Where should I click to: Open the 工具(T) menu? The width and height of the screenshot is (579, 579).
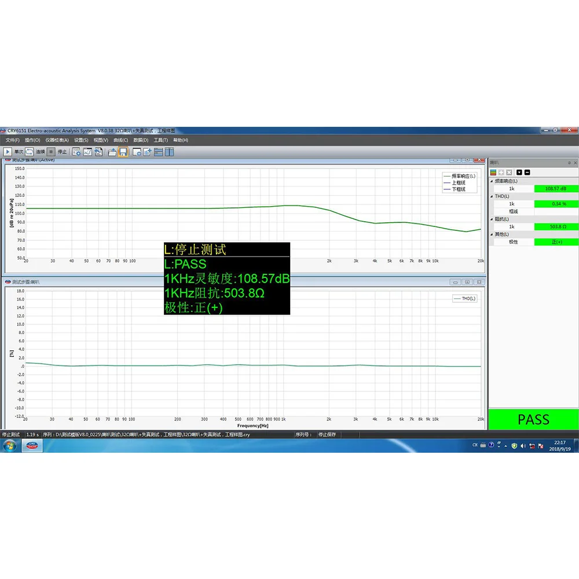[x=160, y=140]
